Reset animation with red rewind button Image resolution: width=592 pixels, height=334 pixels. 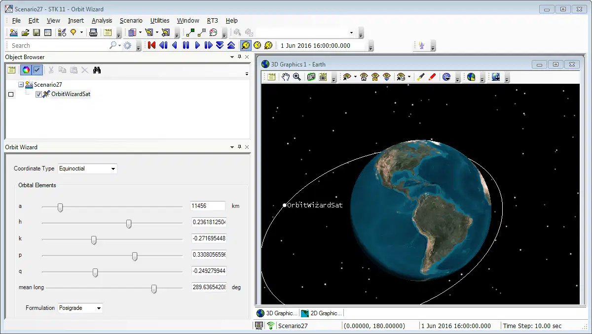coord(151,45)
